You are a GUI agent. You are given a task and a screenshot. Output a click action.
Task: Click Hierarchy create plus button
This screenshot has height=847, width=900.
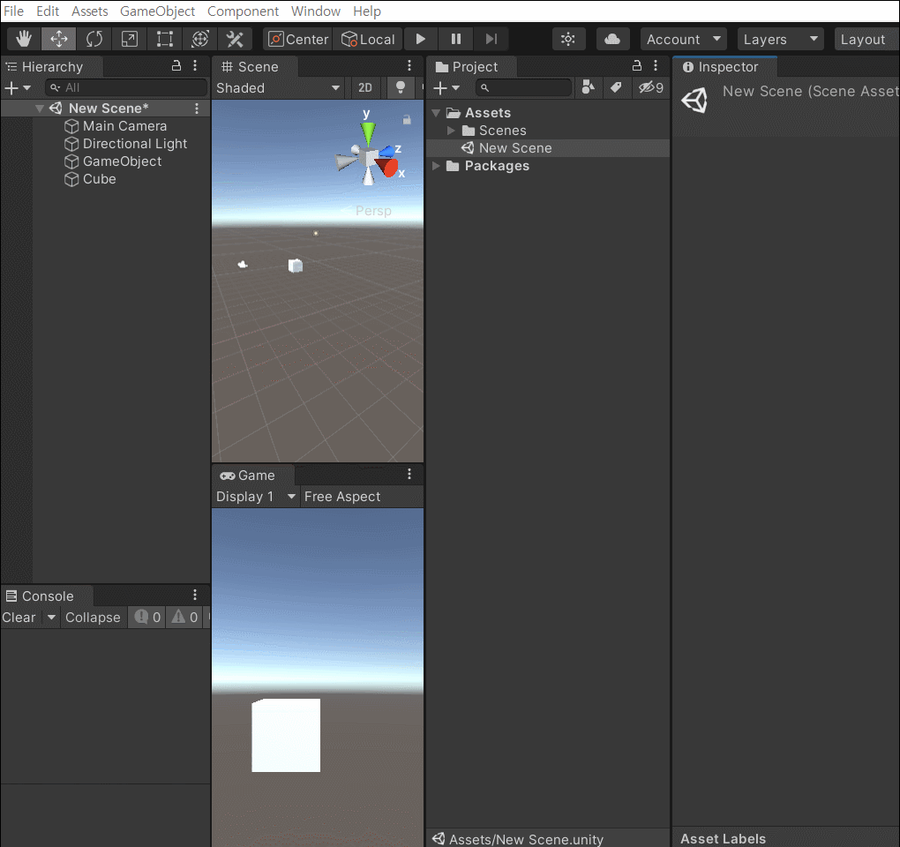click(18, 88)
